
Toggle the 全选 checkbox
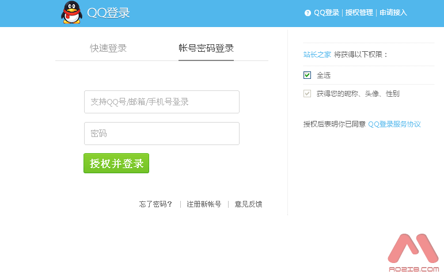pos(307,75)
